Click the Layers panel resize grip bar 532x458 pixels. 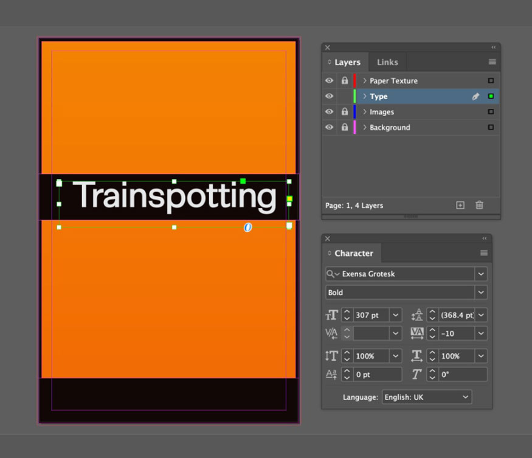pyautogui.click(x=410, y=217)
